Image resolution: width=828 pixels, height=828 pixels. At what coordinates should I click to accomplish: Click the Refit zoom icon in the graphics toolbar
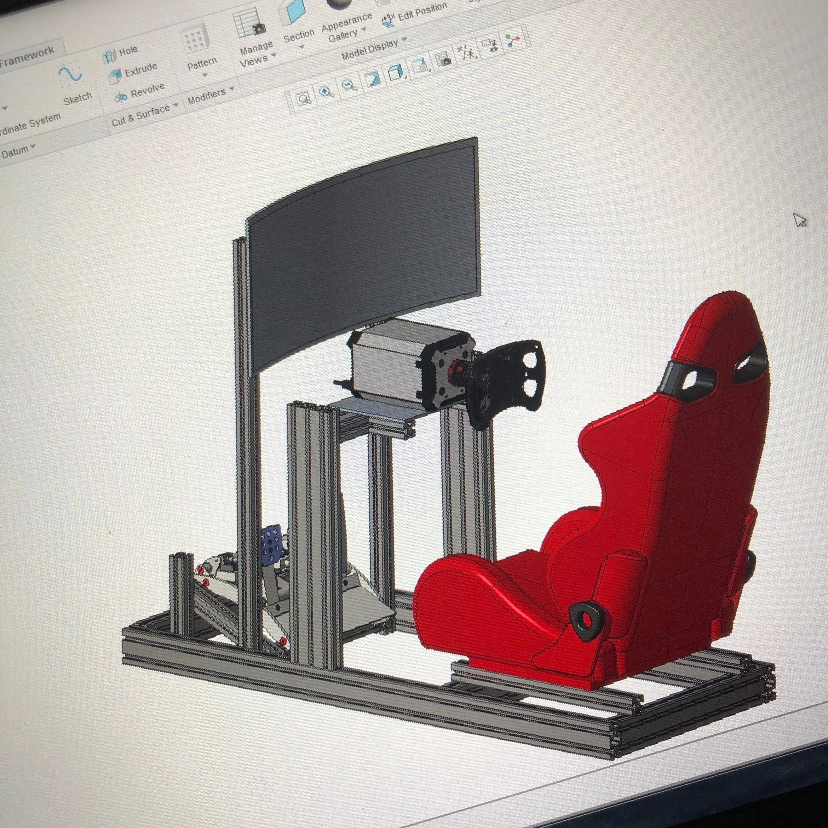click(x=303, y=99)
